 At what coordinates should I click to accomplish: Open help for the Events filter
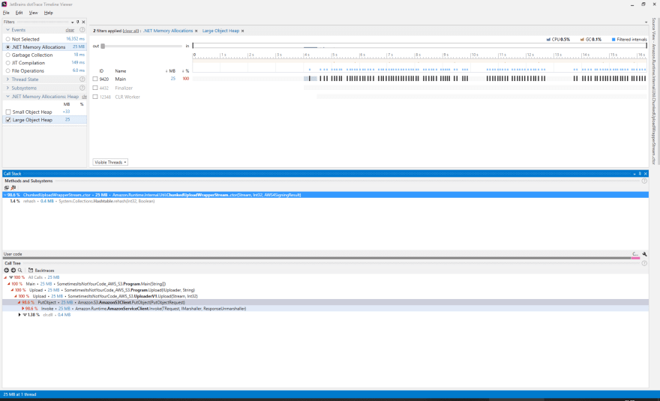pos(82,30)
